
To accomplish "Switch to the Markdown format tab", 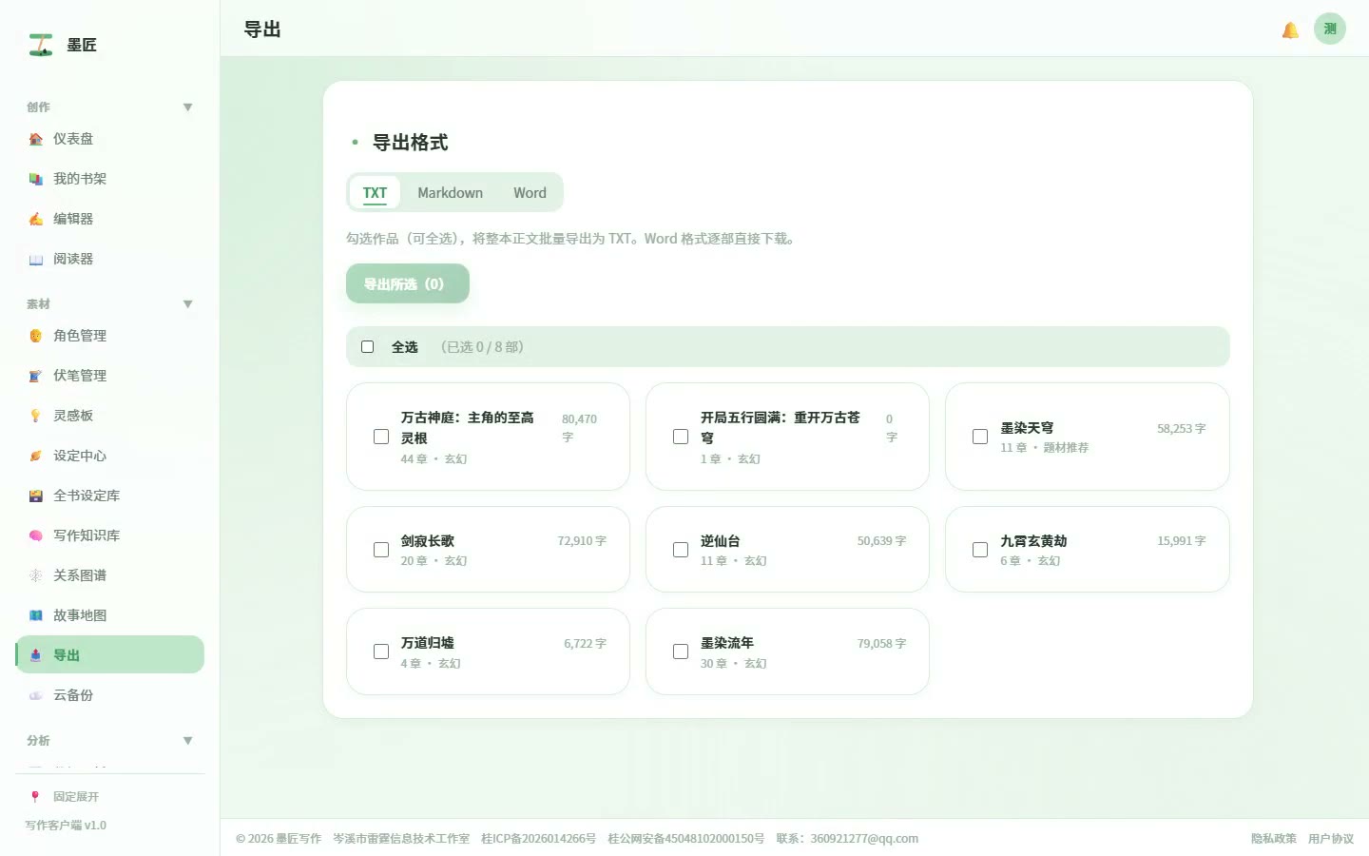I will click(x=450, y=192).
